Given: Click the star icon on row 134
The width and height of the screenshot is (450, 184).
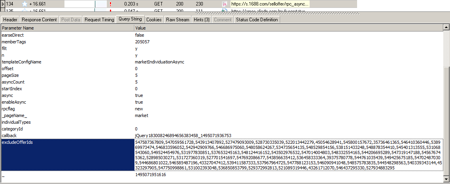Looking at the screenshot, I should click(x=24, y=4).
